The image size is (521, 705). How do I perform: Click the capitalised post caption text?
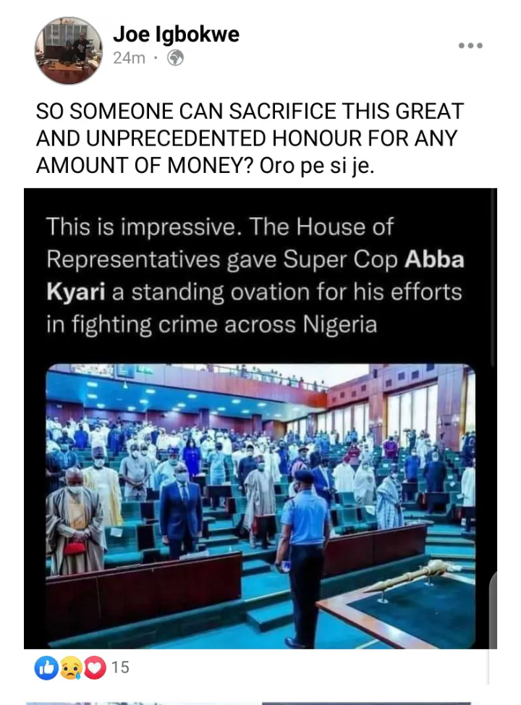(250, 136)
